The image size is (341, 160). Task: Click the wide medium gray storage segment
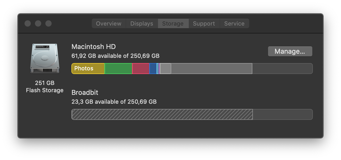(x=211, y=69)
